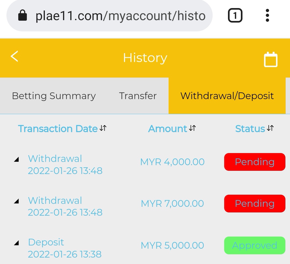The height and width of the screenshot is (264, 290).
Task: Expand the MYR 4,000.00 withdrawal row
Action: pyautogui.click(x=17, y=160)
